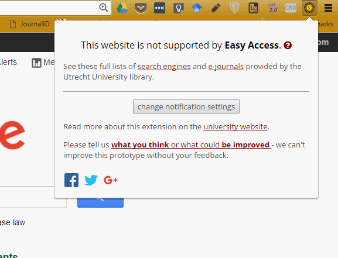Open the blue graduation cap extension icon
Viewport: 338px width, 258px height.
pos(197,8)
